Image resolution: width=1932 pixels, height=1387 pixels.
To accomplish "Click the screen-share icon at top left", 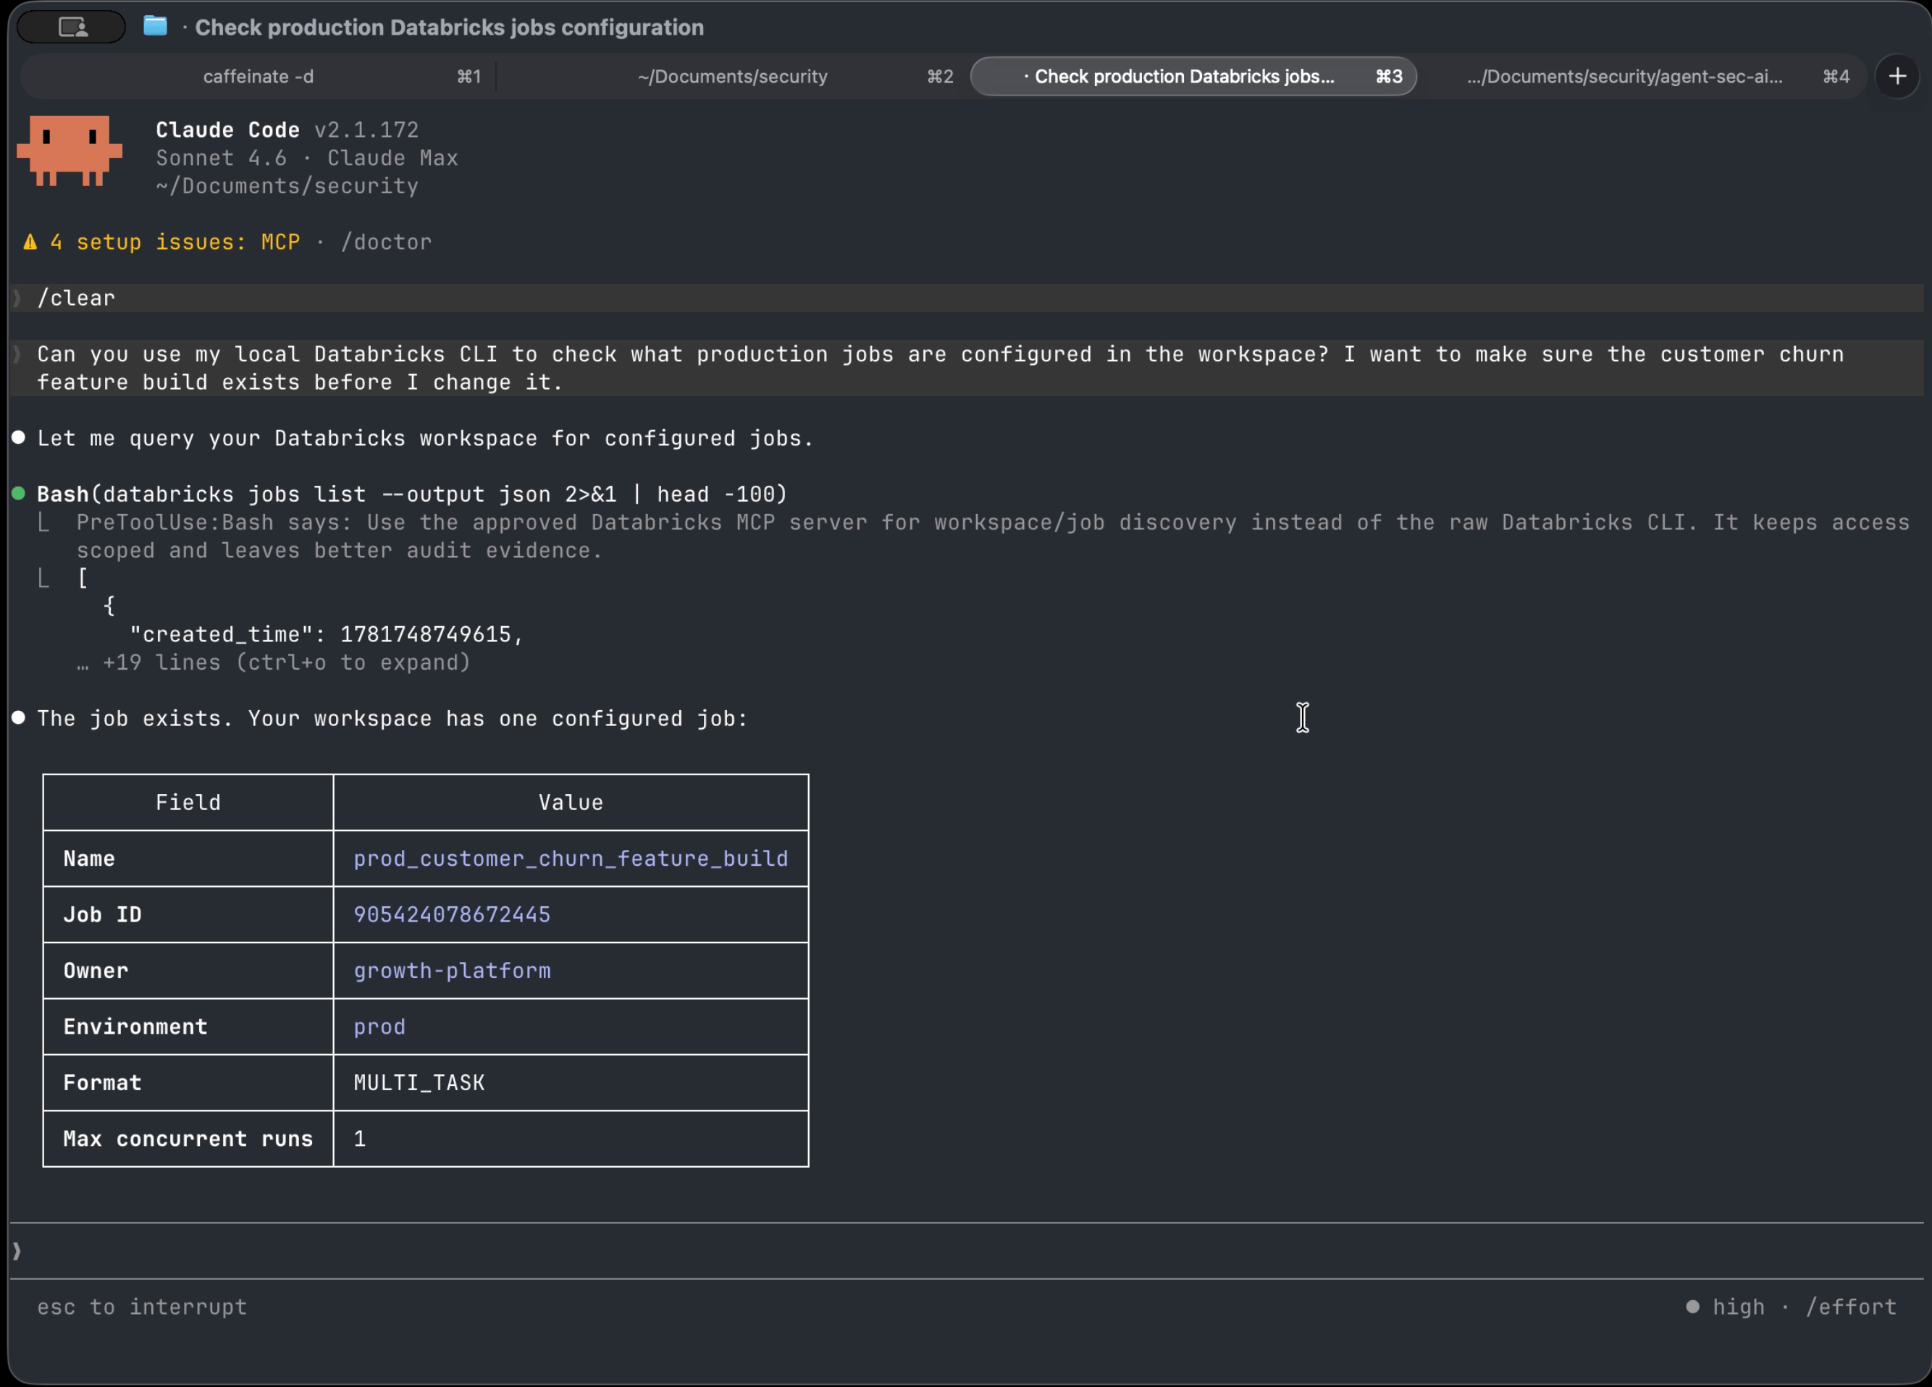I will tap(72, 28).
